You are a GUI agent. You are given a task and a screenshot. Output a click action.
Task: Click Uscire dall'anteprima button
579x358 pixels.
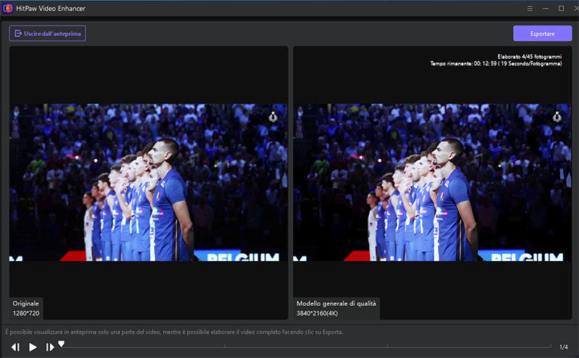click(x=48, y=33)
